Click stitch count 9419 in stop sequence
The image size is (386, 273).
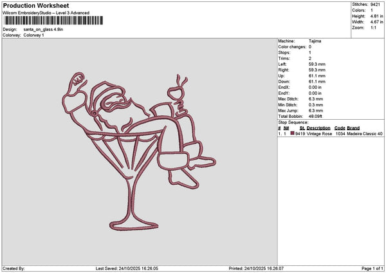coord(300,134)
